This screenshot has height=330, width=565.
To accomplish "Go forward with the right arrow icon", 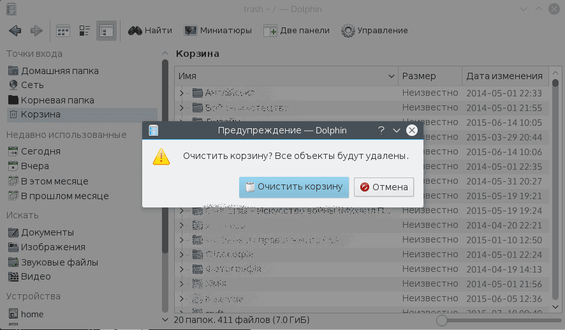I will [x=36, y=31].
